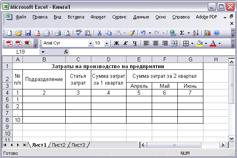Viewport: 237px width, 158px height.
Task: Expand the Undo history arrow
Action: coord(150,33)
